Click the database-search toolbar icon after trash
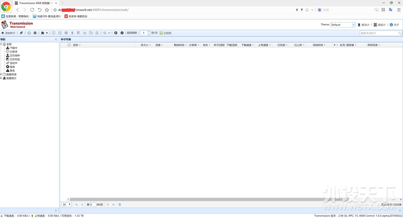This screenshot has width=403, height=218. (x=79, y=33)
